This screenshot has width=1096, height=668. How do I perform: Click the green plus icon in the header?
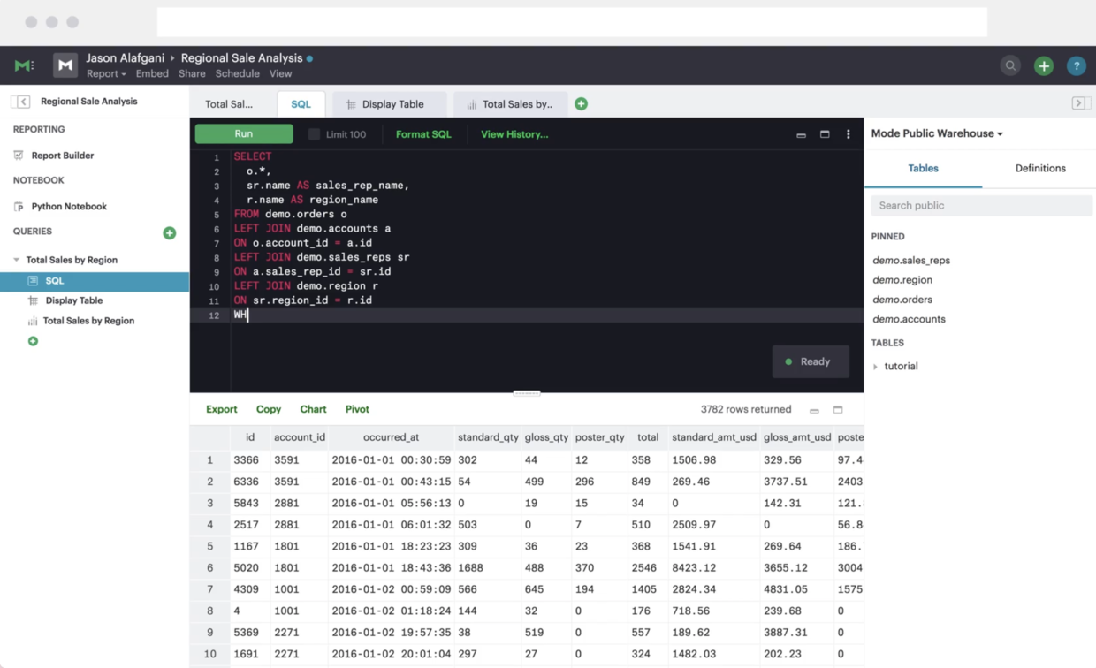[1044, 65]
